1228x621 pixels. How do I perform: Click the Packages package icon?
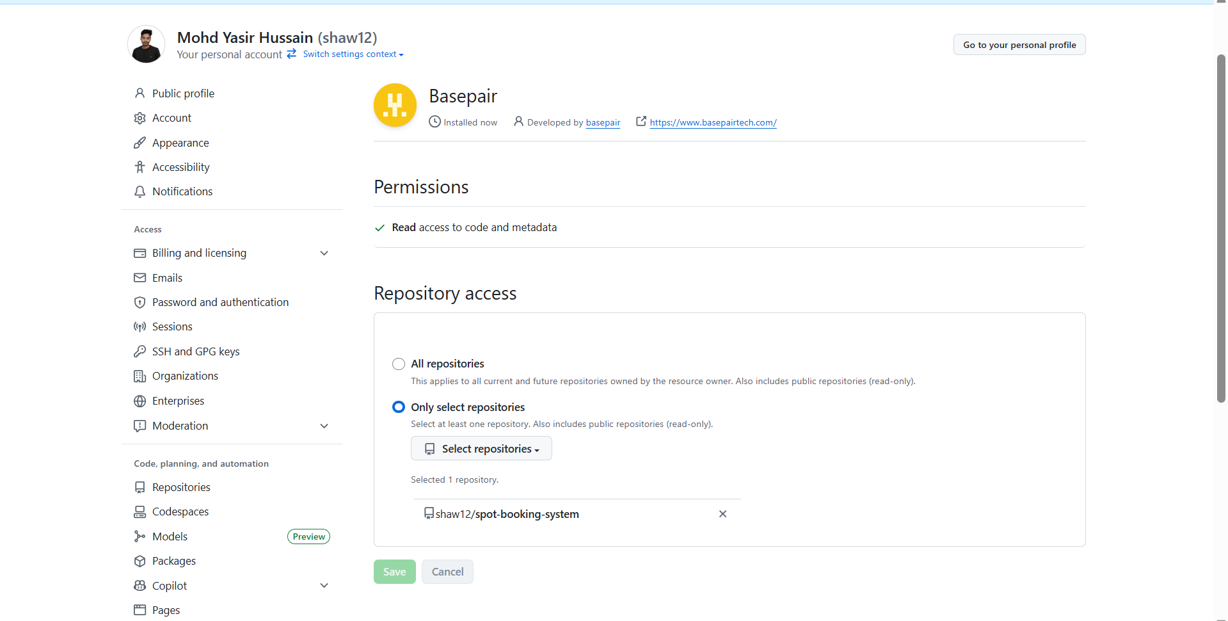pos(140,561)
